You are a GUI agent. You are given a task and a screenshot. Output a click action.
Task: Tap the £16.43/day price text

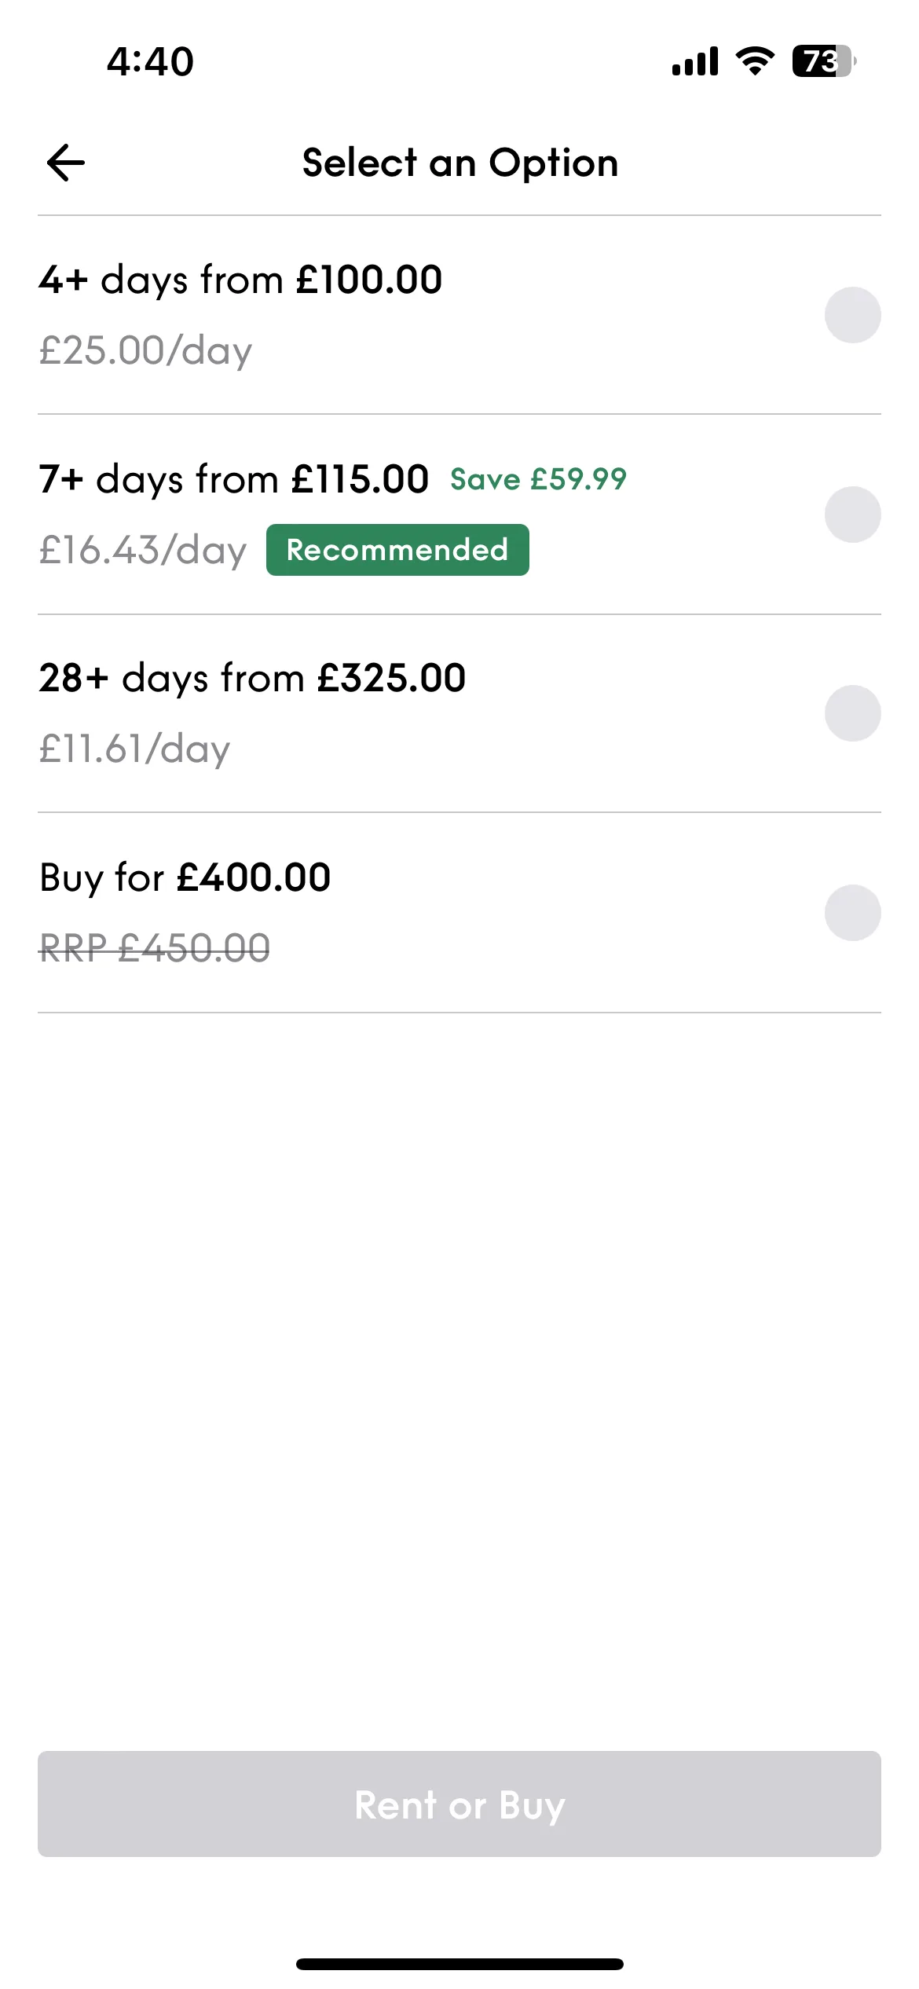[x=143, y=550]
